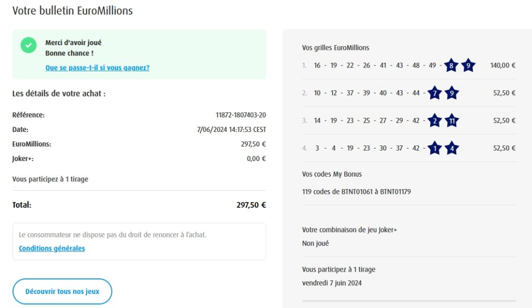Click star number 9 in grid 2
Image resolution: width=532 pixels, height=308 pixels.
tap(452, 93)
